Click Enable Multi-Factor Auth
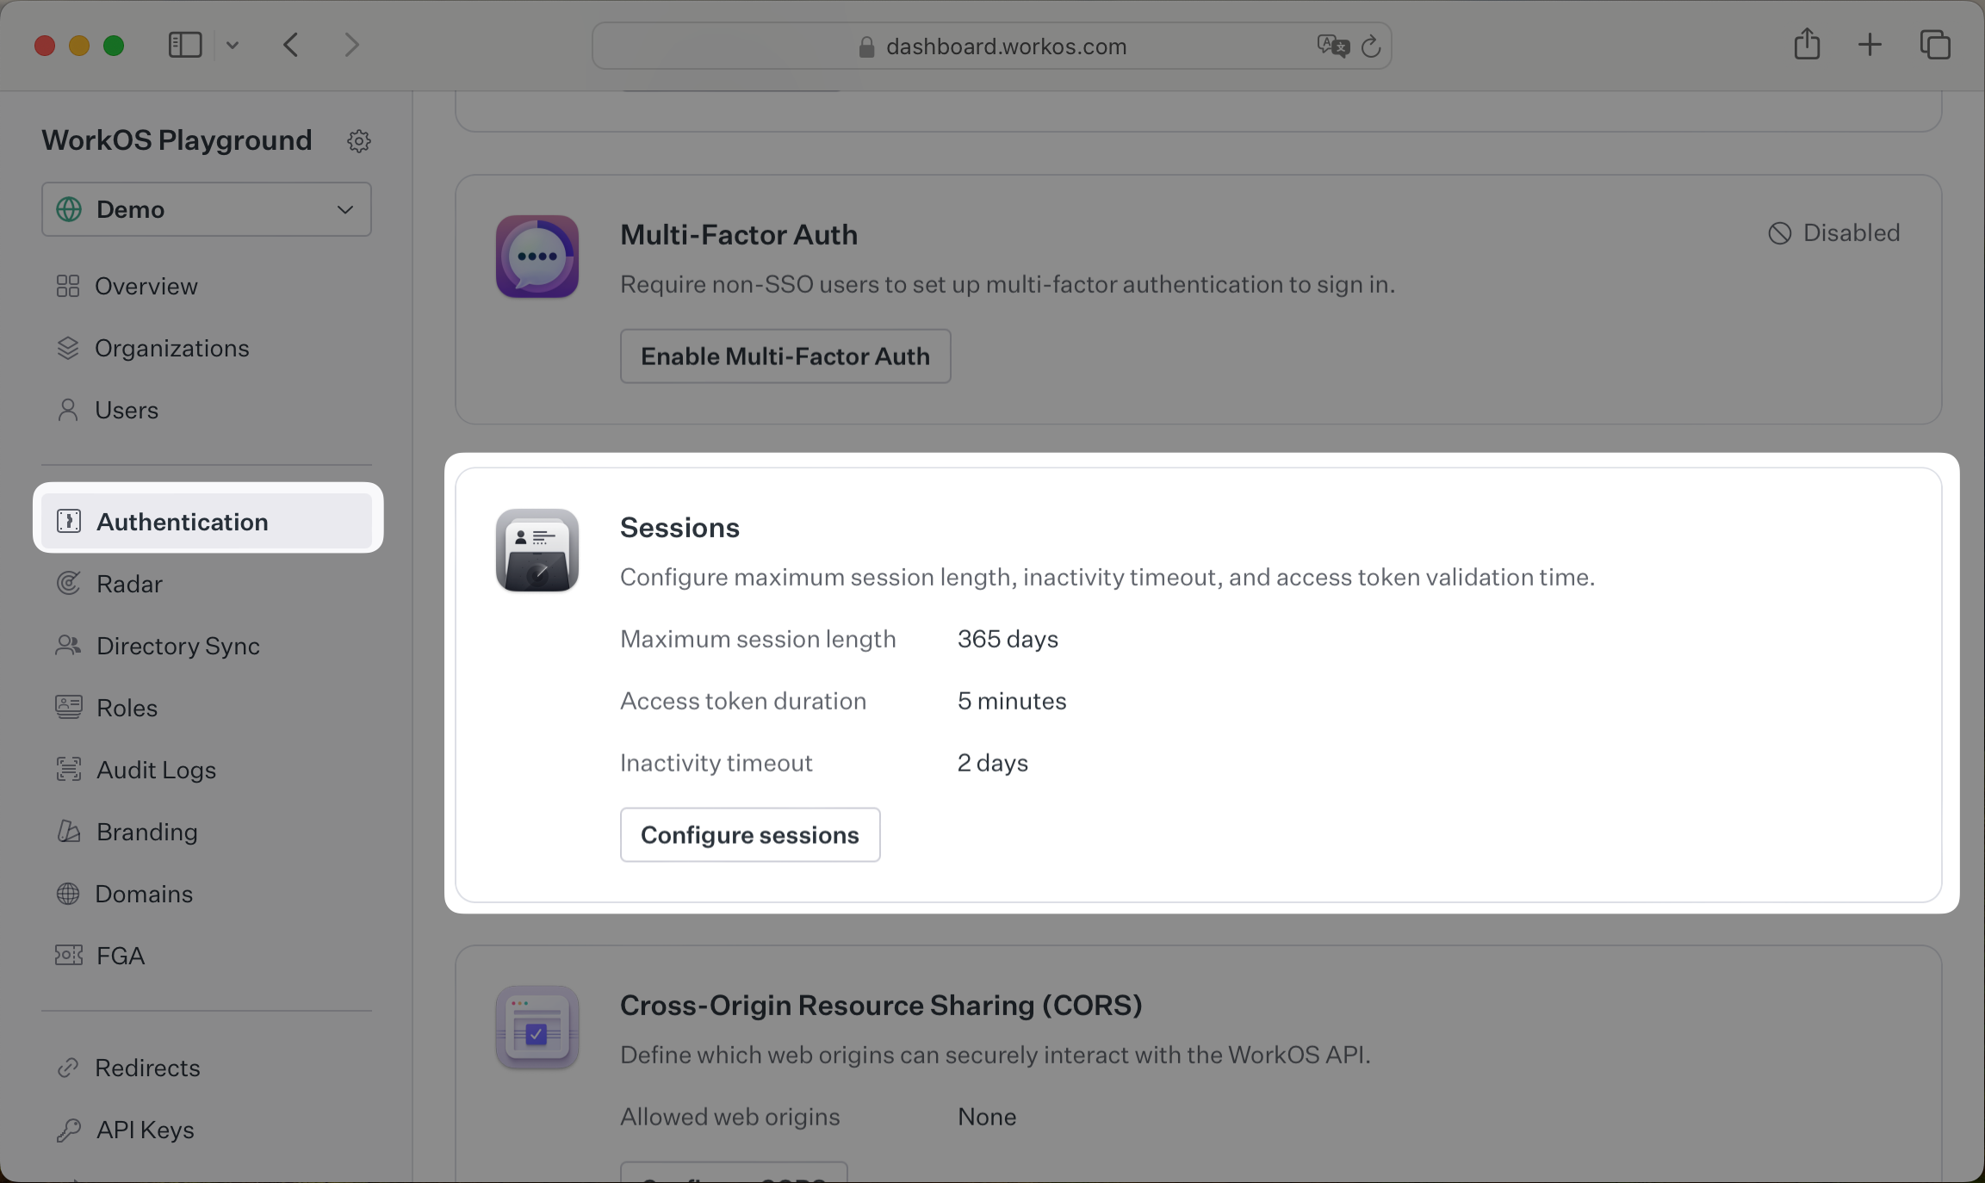 pos(785,356)
